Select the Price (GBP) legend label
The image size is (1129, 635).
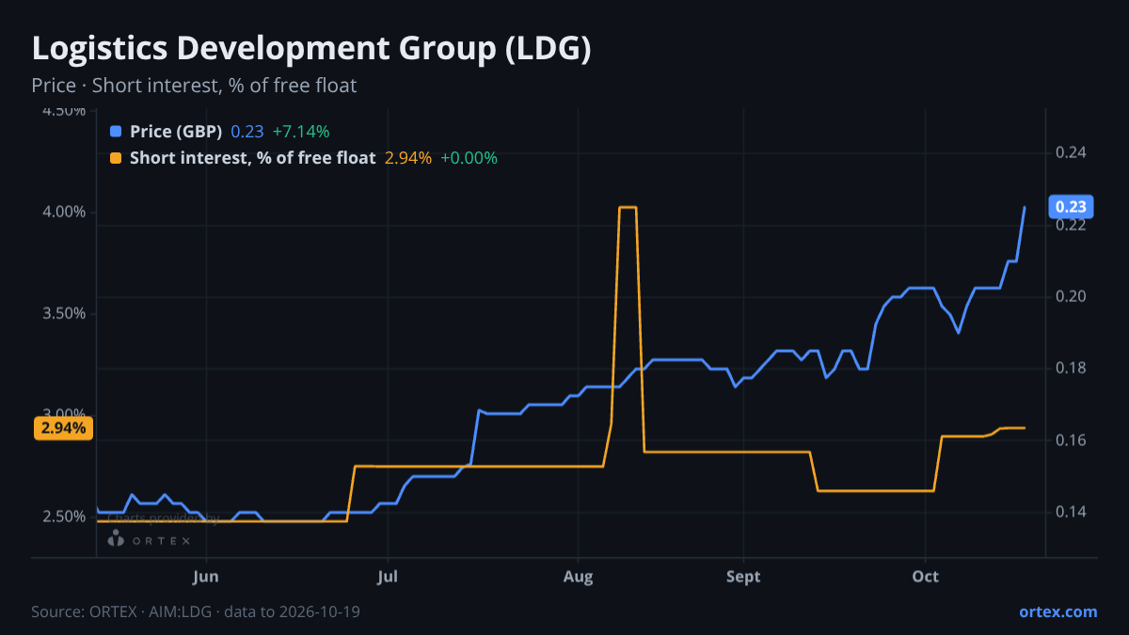pyautogui.click(x=177, y=132)
